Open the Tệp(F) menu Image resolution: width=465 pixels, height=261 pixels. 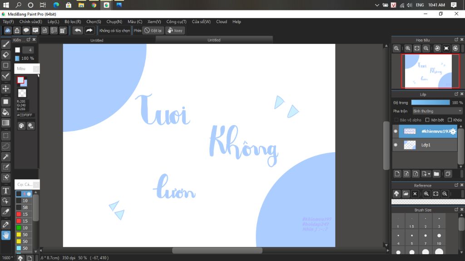click(x=8, y=22)
